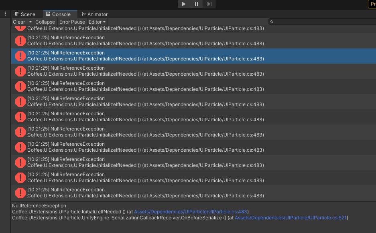Screen dimensions: 376x233
Task: Switch to the Scene tab
Action: (25, 14)
